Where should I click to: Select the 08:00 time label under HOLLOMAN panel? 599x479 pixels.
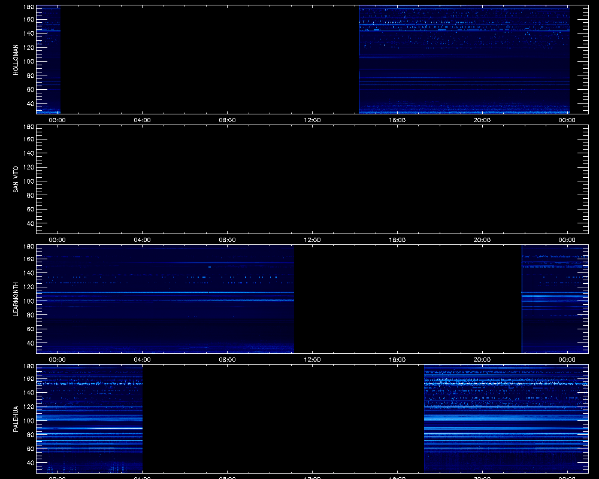[227, 120]
